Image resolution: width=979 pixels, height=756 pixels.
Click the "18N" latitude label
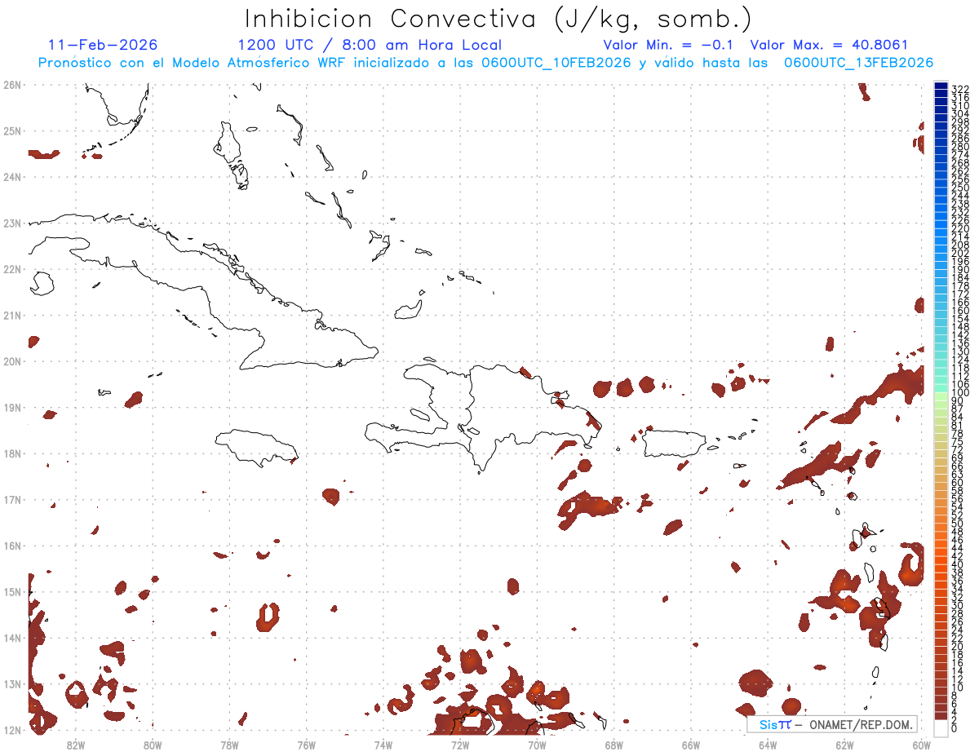pos(12,453)
